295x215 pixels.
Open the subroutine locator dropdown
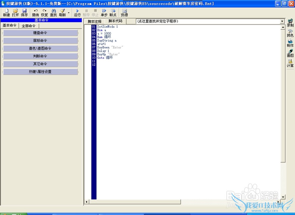coord(282,21)
